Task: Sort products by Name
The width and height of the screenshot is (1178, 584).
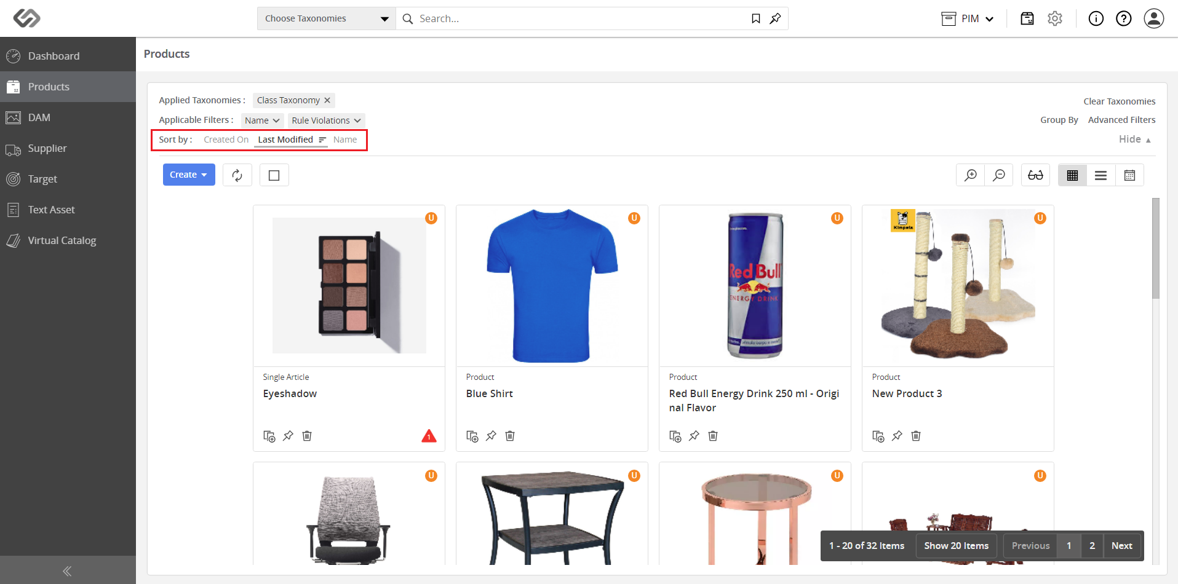Action: click(345, 140)
